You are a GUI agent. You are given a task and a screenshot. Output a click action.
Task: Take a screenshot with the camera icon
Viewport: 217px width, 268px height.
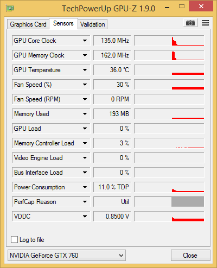(x=190, y=23)
